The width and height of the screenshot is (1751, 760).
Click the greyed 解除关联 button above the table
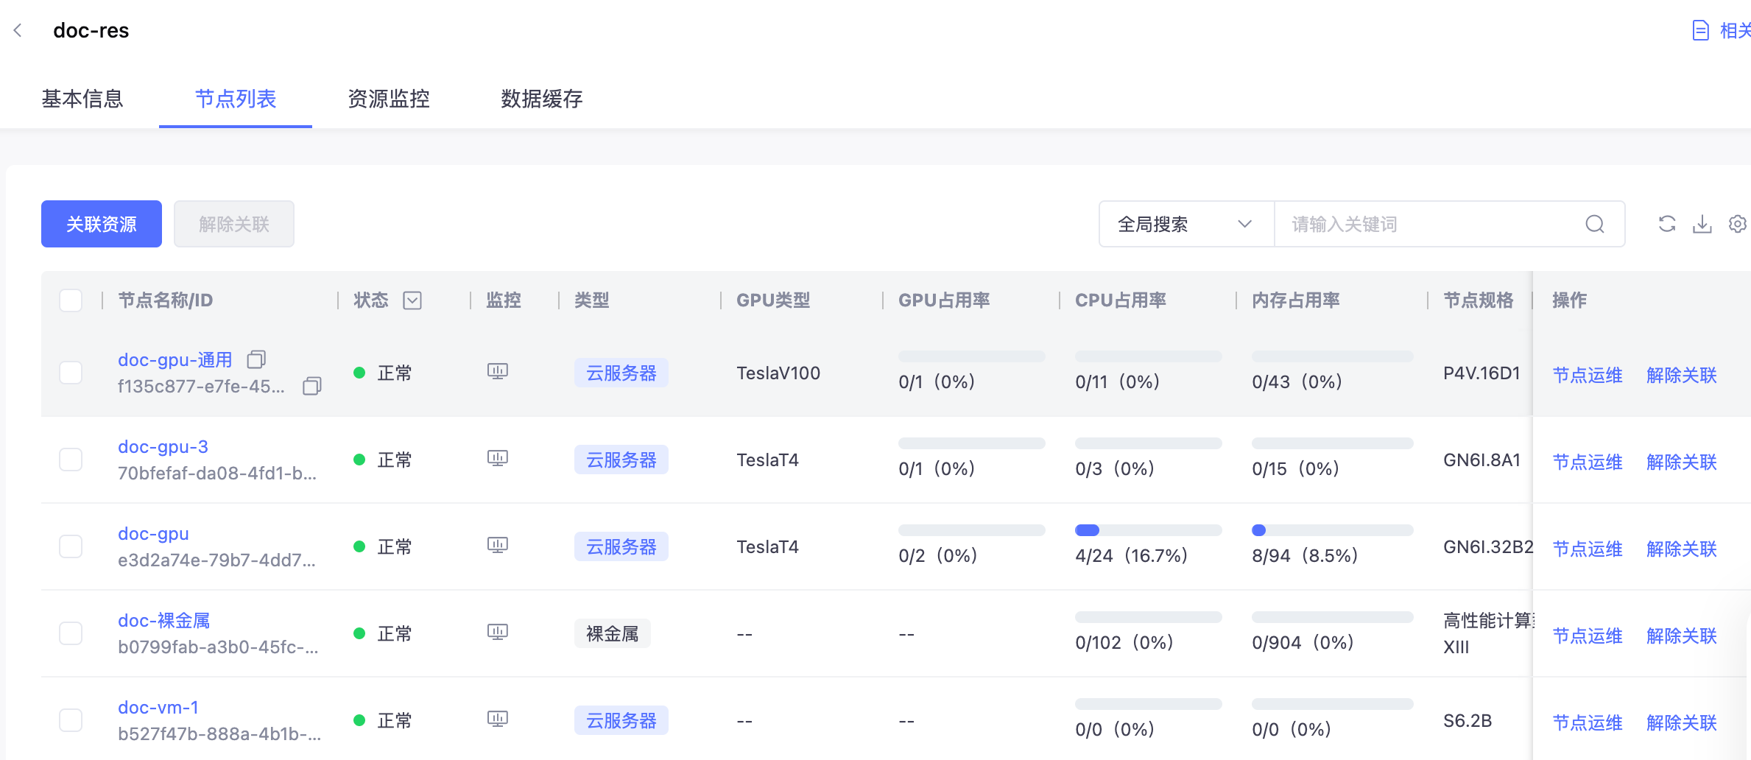(234, 224)
